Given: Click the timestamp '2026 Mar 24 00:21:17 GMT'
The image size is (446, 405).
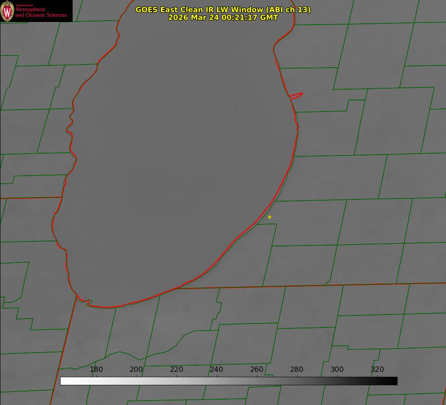Looking at the screenshot, I should tap(223, 17).
